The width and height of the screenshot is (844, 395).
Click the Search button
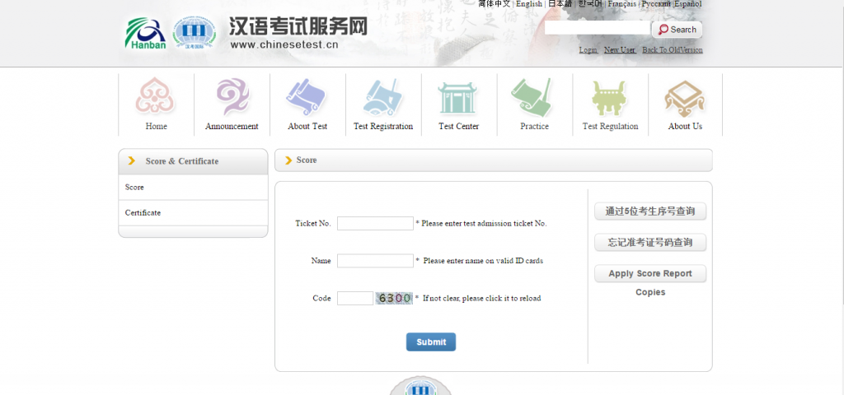click(x=677, y=30)
